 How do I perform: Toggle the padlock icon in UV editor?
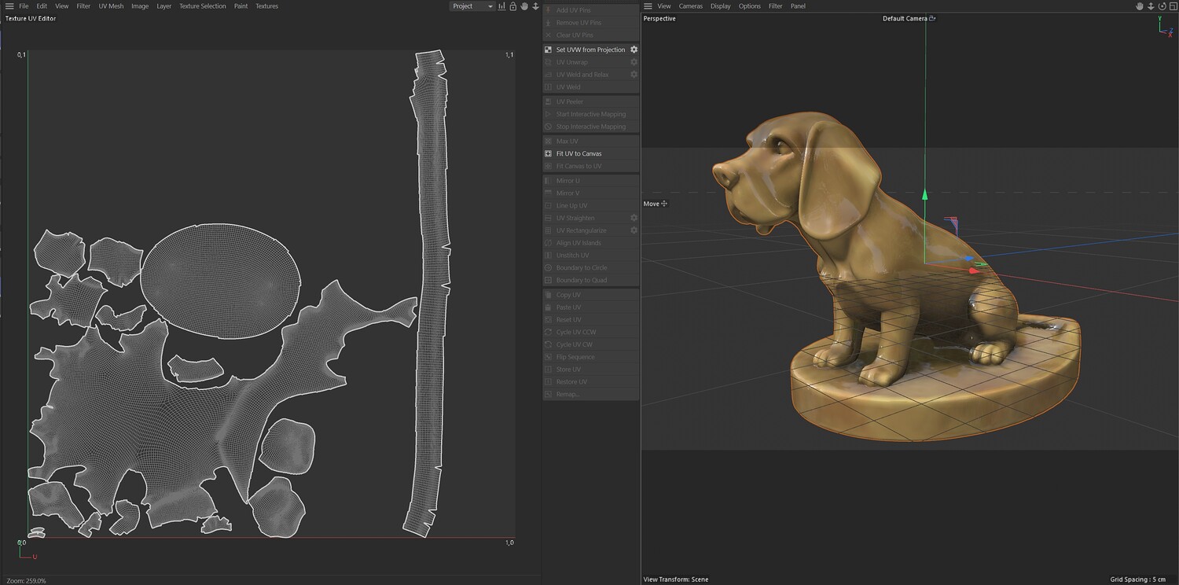tap(512, 6)
